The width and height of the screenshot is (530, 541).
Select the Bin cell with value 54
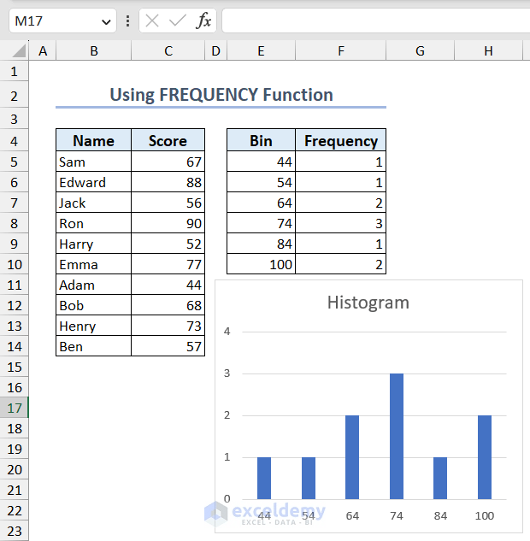(262, 182)
